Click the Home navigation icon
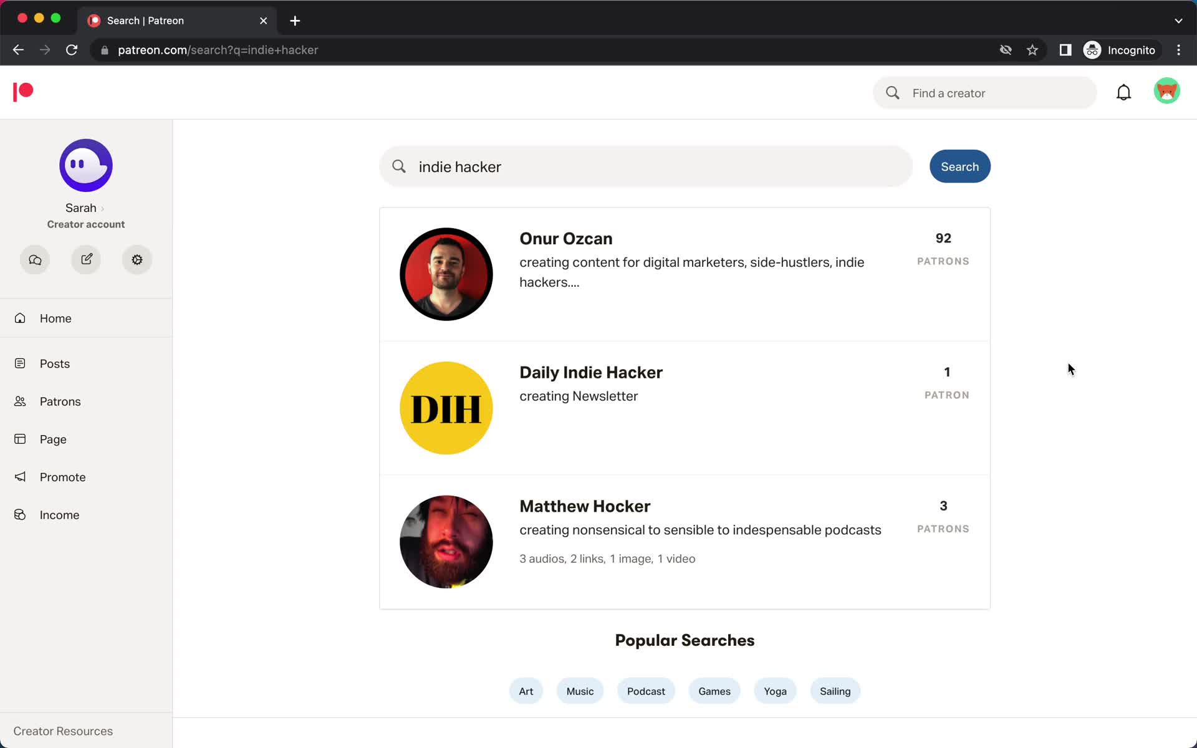 point(22,318)
